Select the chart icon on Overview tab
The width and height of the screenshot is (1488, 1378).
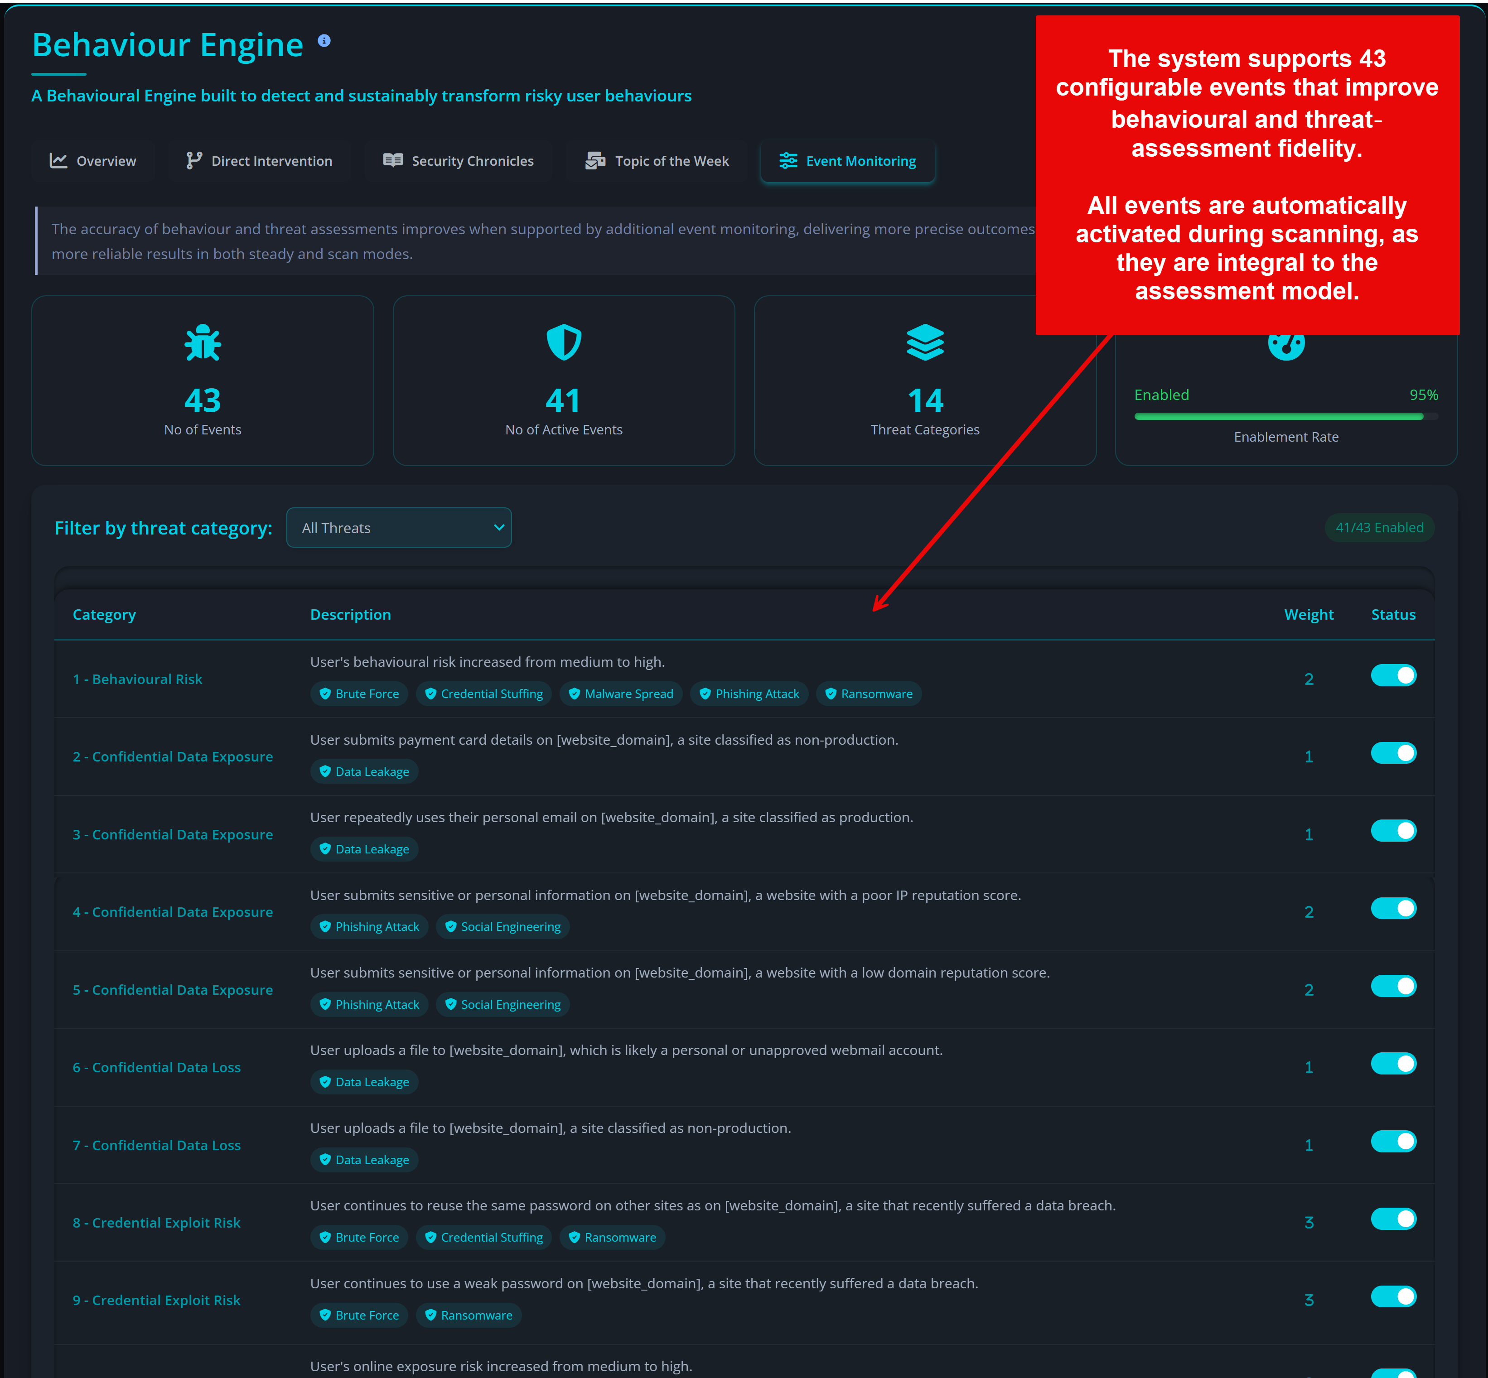58,160
